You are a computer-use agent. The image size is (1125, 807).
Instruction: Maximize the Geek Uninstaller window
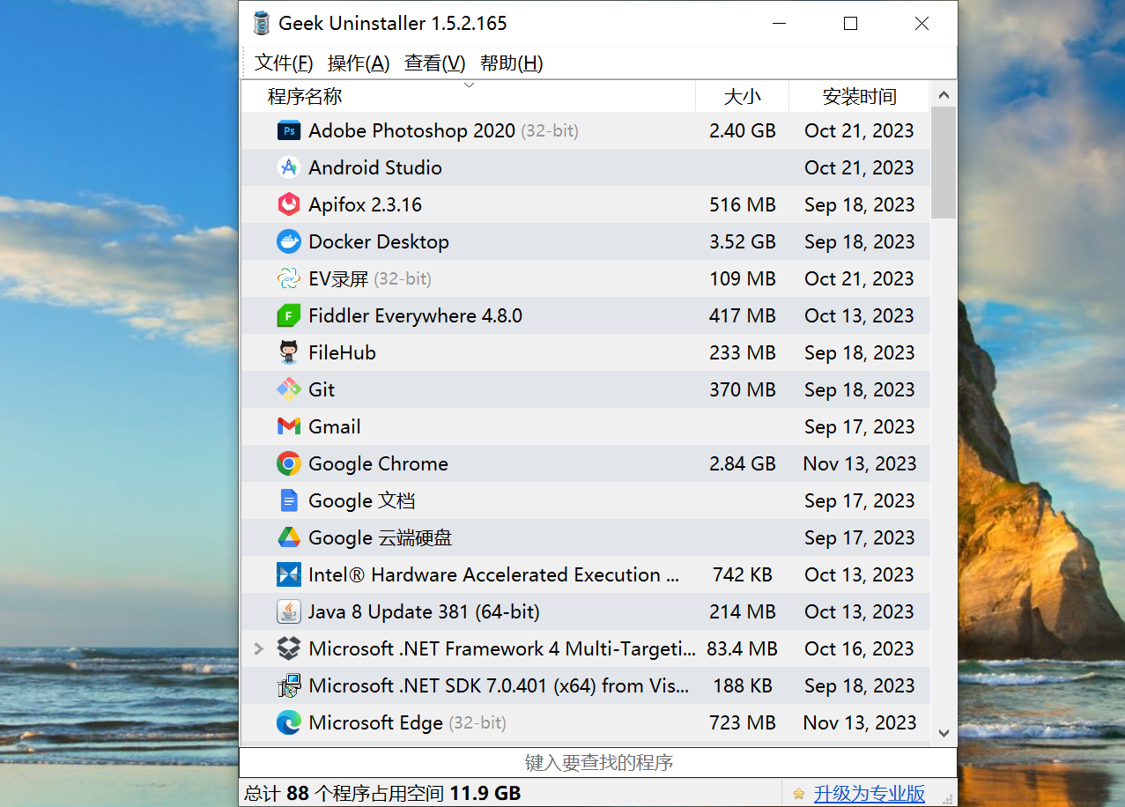coord(850,24)
